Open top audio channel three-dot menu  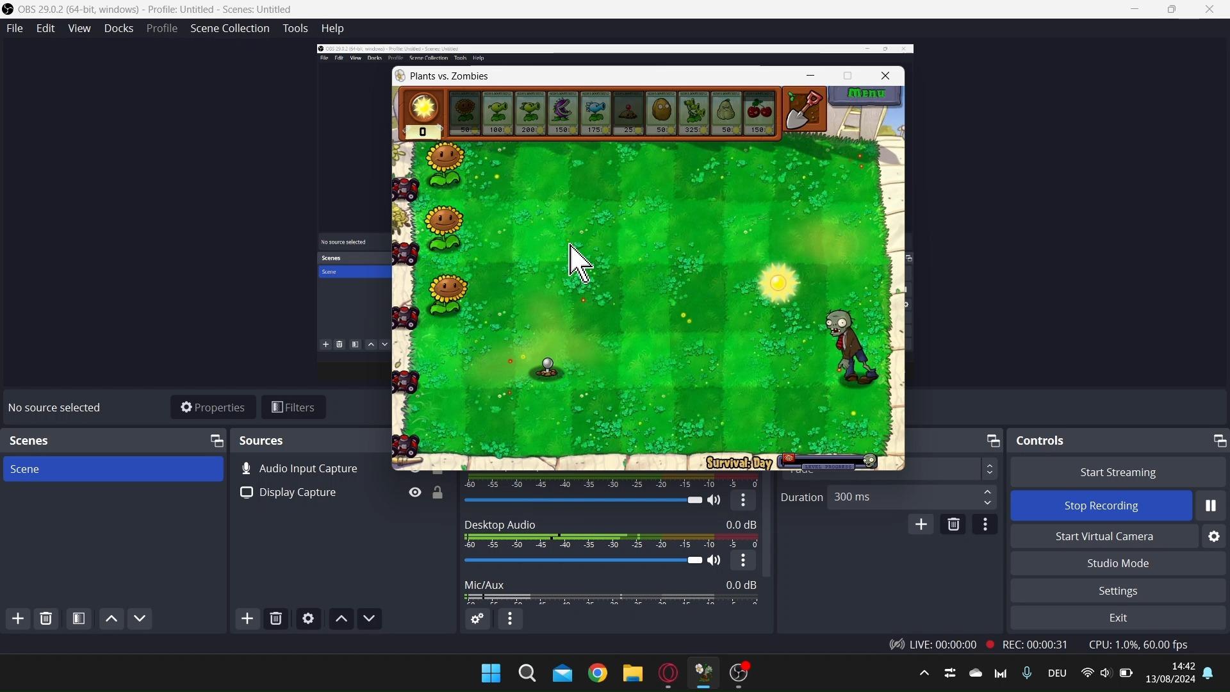[744, 500]
